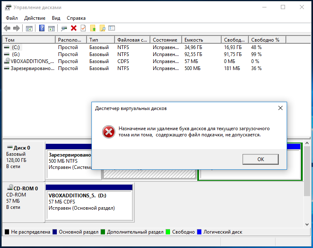The image size is (313, 248).
Task: Minimize the Управление дисками window
Action: click(264, 7)
